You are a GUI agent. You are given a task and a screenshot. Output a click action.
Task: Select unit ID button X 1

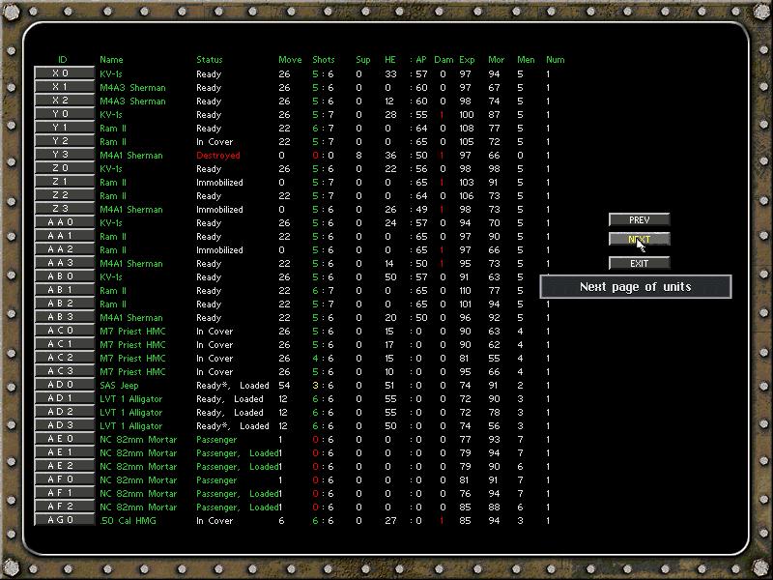coord(64,87)
